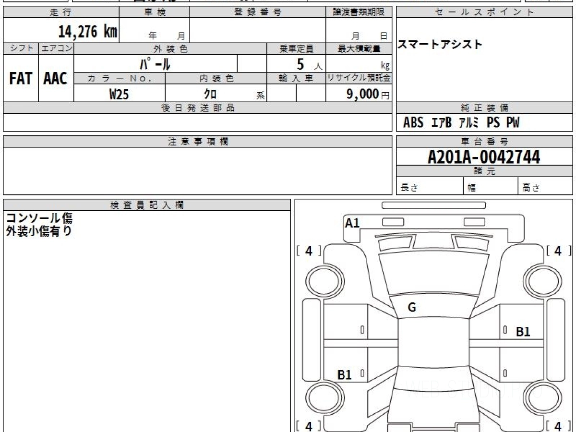Select the front-left wheel circle
Screen dimensions: 576x432
(x=325, y=280)
